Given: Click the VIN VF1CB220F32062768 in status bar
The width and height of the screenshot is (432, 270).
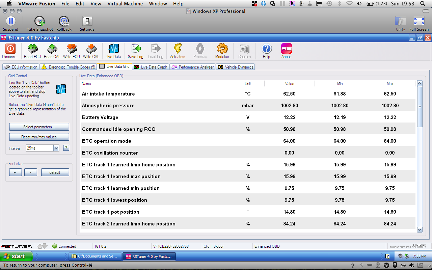Looking at the screenshot, I should click(x=171, y=246).
